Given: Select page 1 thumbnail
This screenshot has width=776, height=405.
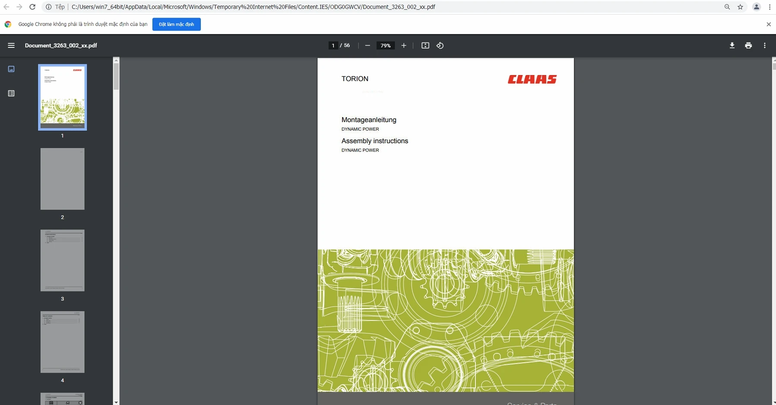Looking at the screenshot, I should pyautogui.click(x=63, y=97).
